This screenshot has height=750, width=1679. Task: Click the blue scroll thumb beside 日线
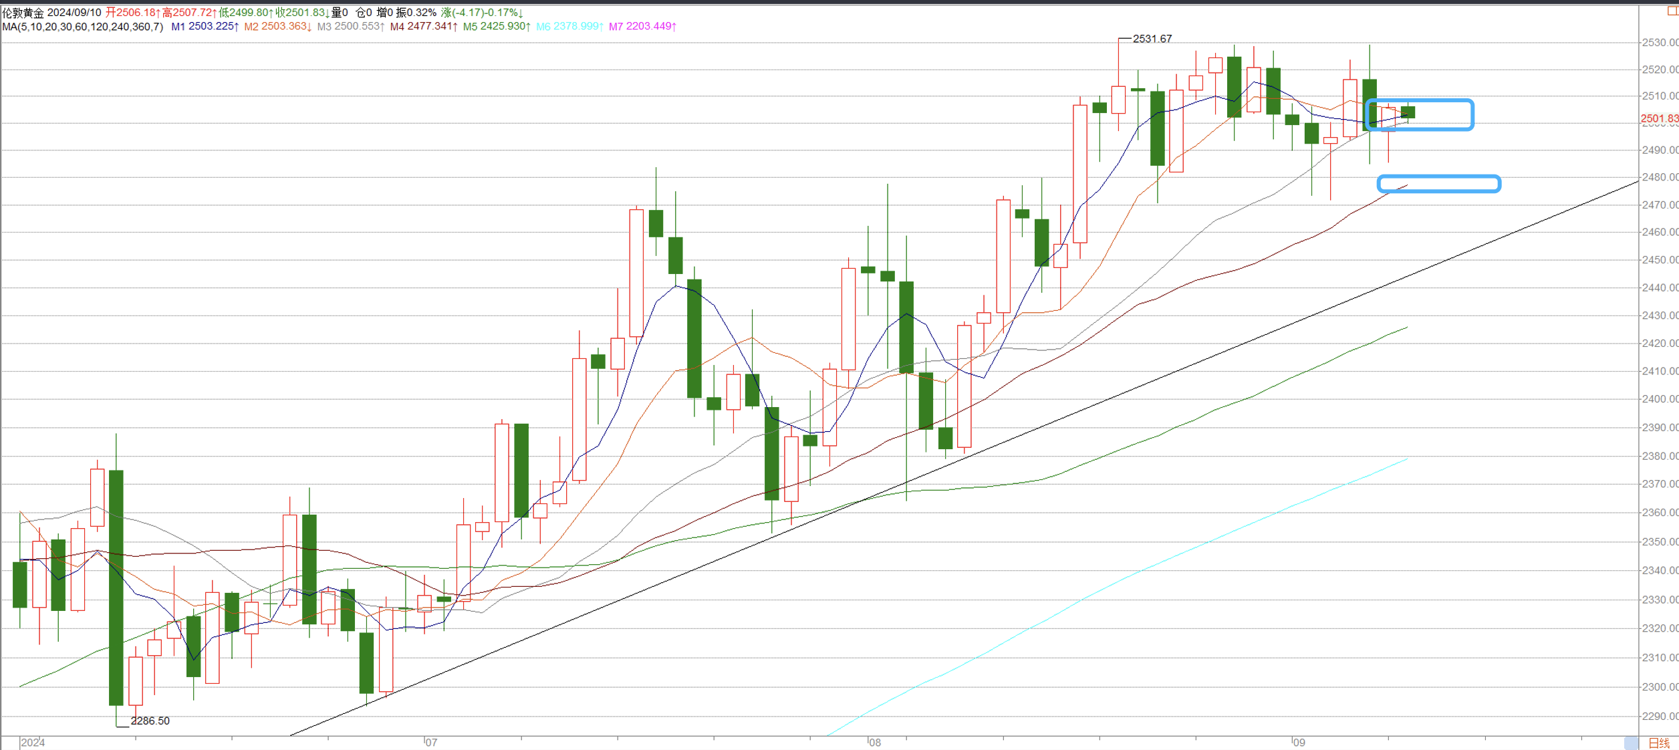[x=1632, y=743]
